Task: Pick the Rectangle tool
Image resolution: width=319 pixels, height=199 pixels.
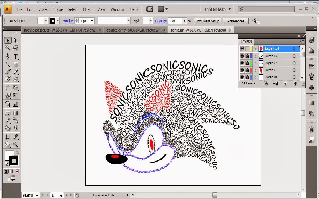Action: tap(16, 64)
